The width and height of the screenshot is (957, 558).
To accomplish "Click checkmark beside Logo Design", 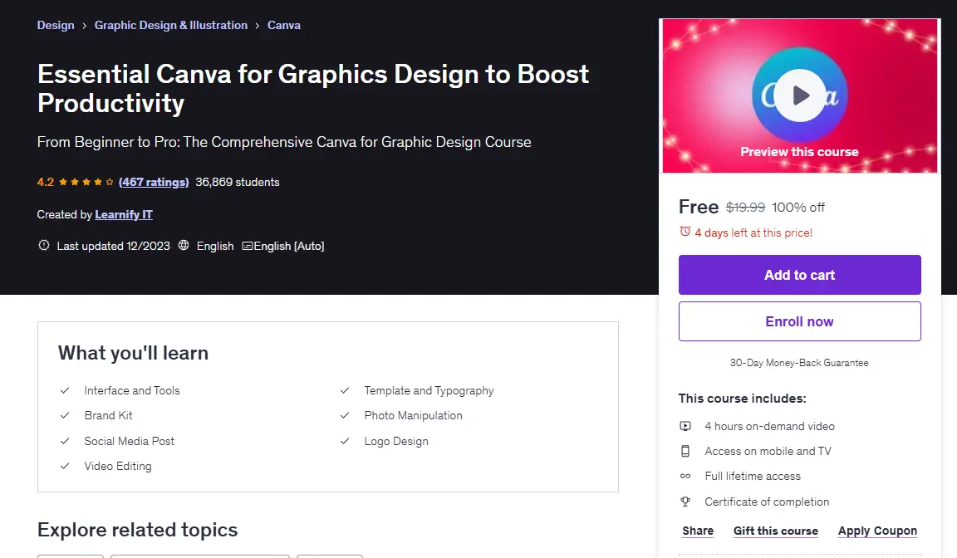I will 345,441.
